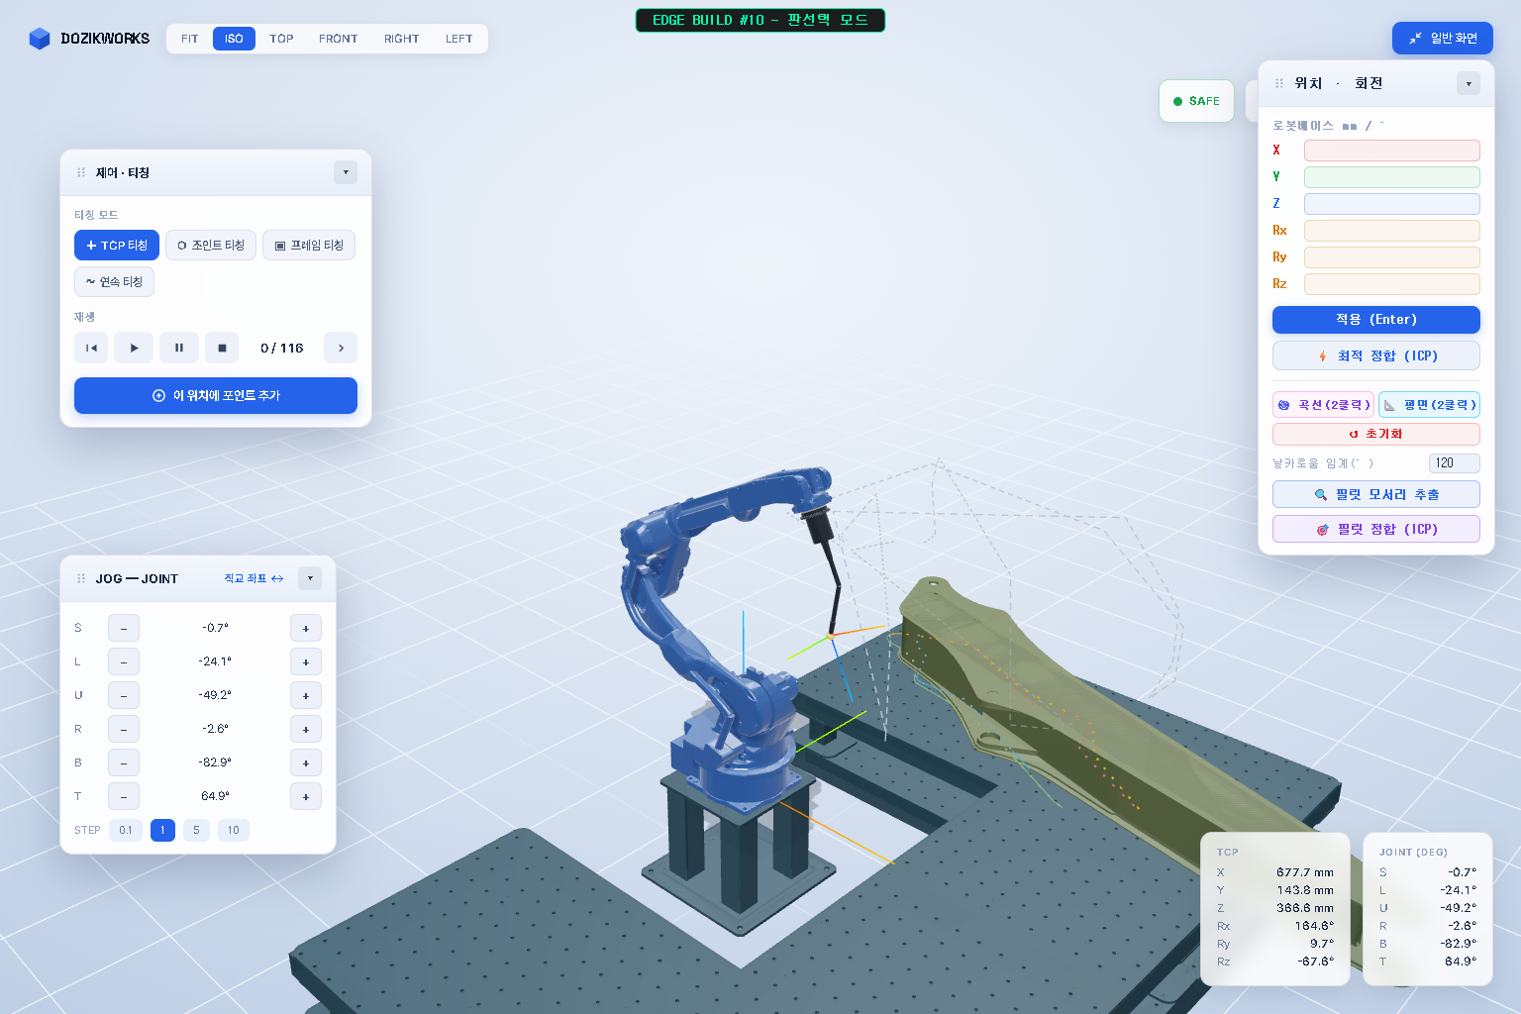Select TCP 티칭 mode
Viewport: 1521px width, 1014px height.
[117, 246]
